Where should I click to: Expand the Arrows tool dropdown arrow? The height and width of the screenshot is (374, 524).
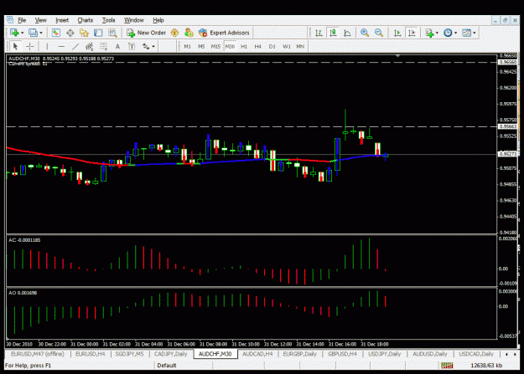point(153,46)
